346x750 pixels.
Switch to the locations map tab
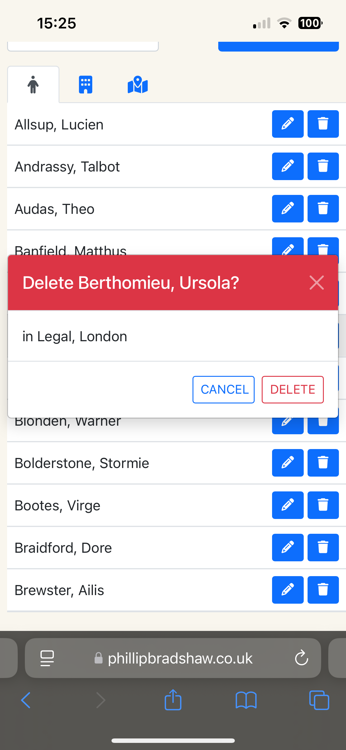(x=138, y=85)
